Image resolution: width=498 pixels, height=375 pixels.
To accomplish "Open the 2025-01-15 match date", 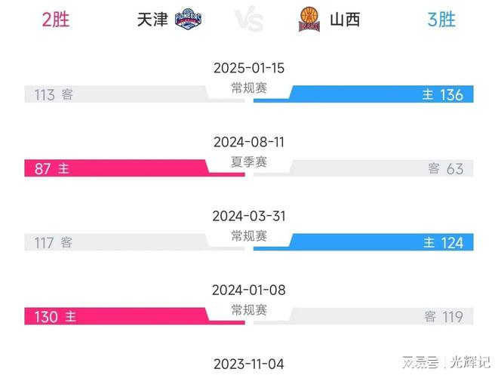I will 249,68.
